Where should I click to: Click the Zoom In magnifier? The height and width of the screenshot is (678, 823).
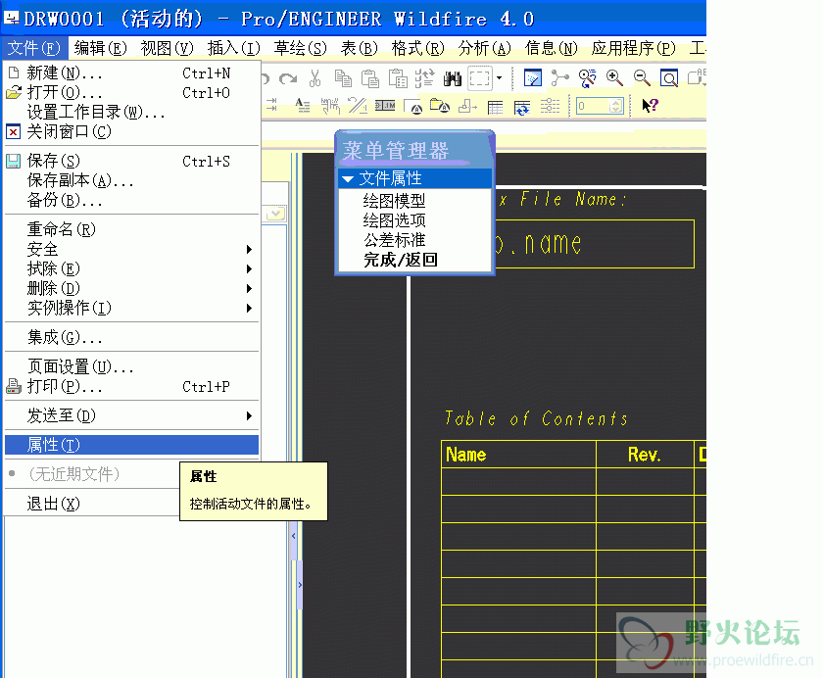[614, 78]
